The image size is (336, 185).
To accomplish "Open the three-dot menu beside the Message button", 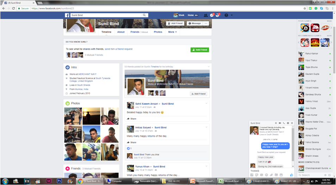I will click(206, 23).
